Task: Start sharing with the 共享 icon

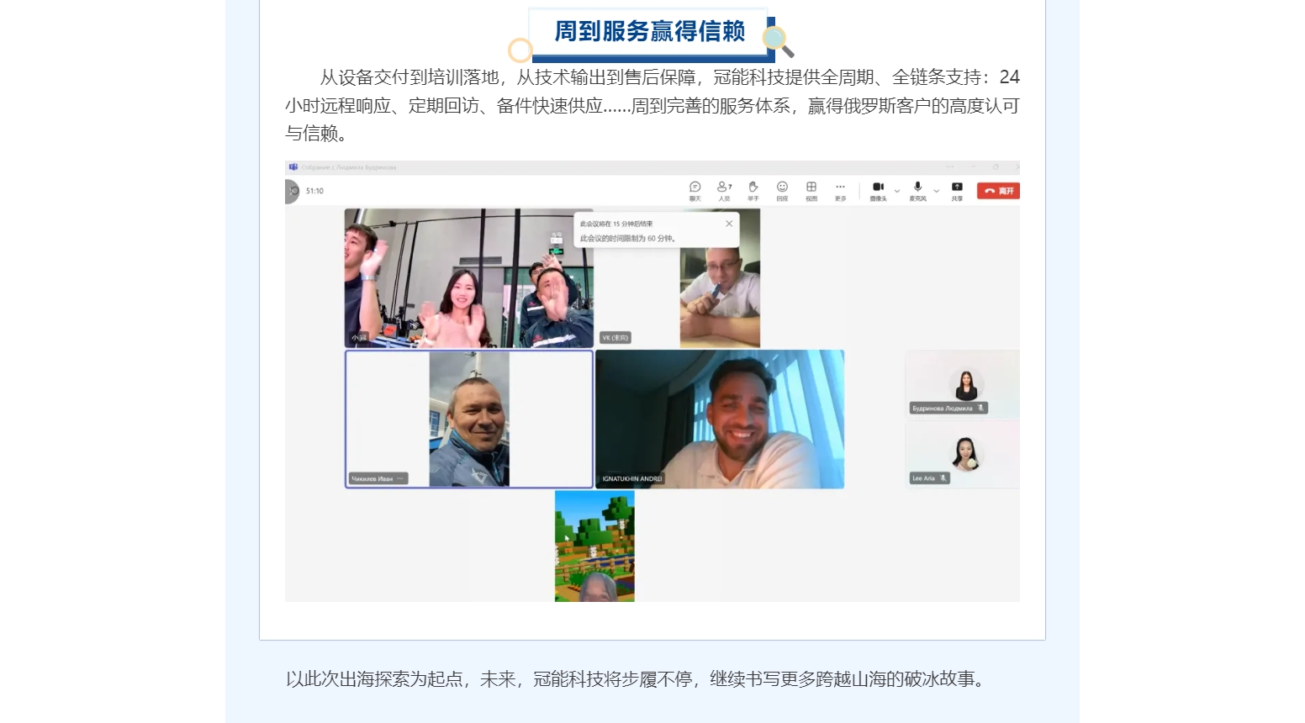Action: 957,187
